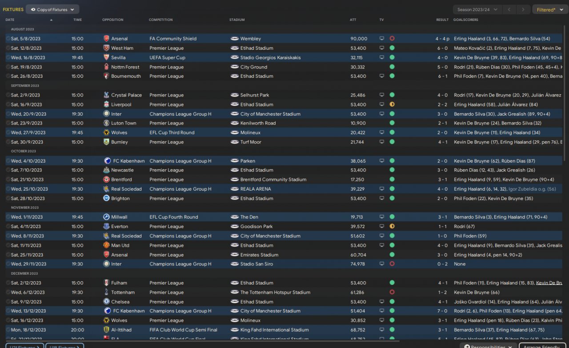The height and width of the screenshot is (348, 569).
Task: Click the Chelsea club badge
Action: (x=106, y=302)
